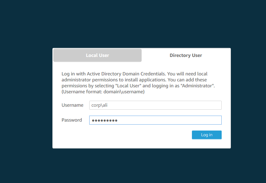Click the Username field label

tap(72, 105)
